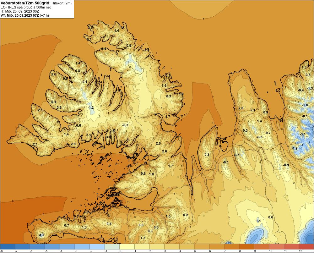Click the 1.7 temperature value

tap(171, 166)
